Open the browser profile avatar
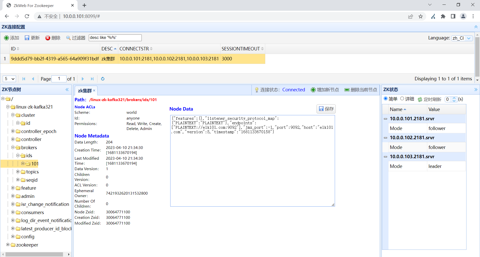Screen dimensions: 480x257 tap(463, 16)
